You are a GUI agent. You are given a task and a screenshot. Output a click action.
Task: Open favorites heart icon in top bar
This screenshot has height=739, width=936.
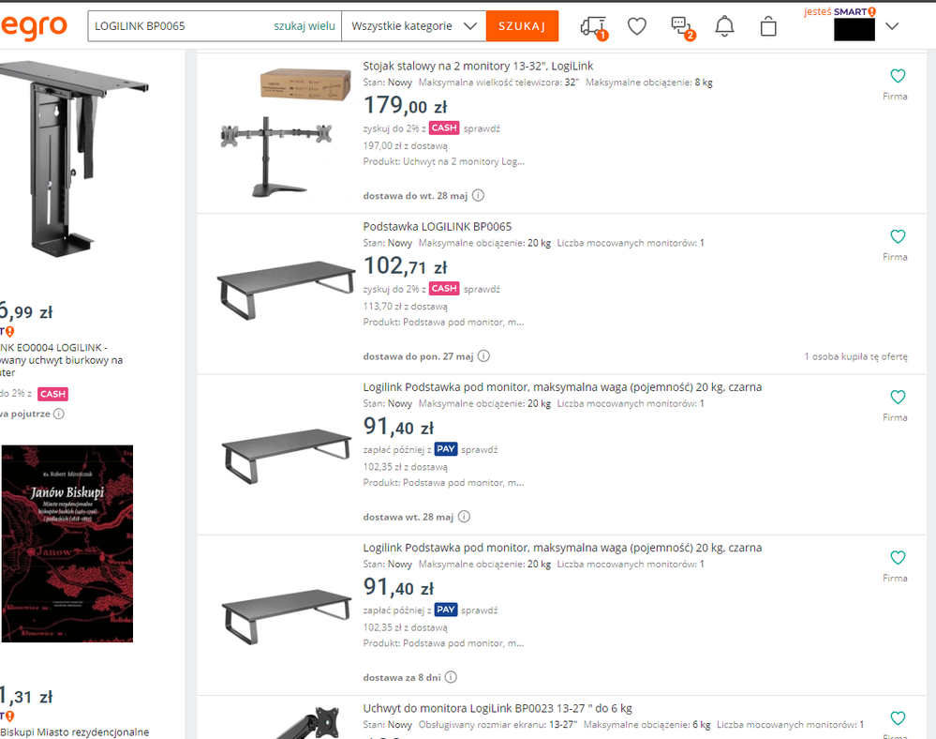click(x=637, y=26)
